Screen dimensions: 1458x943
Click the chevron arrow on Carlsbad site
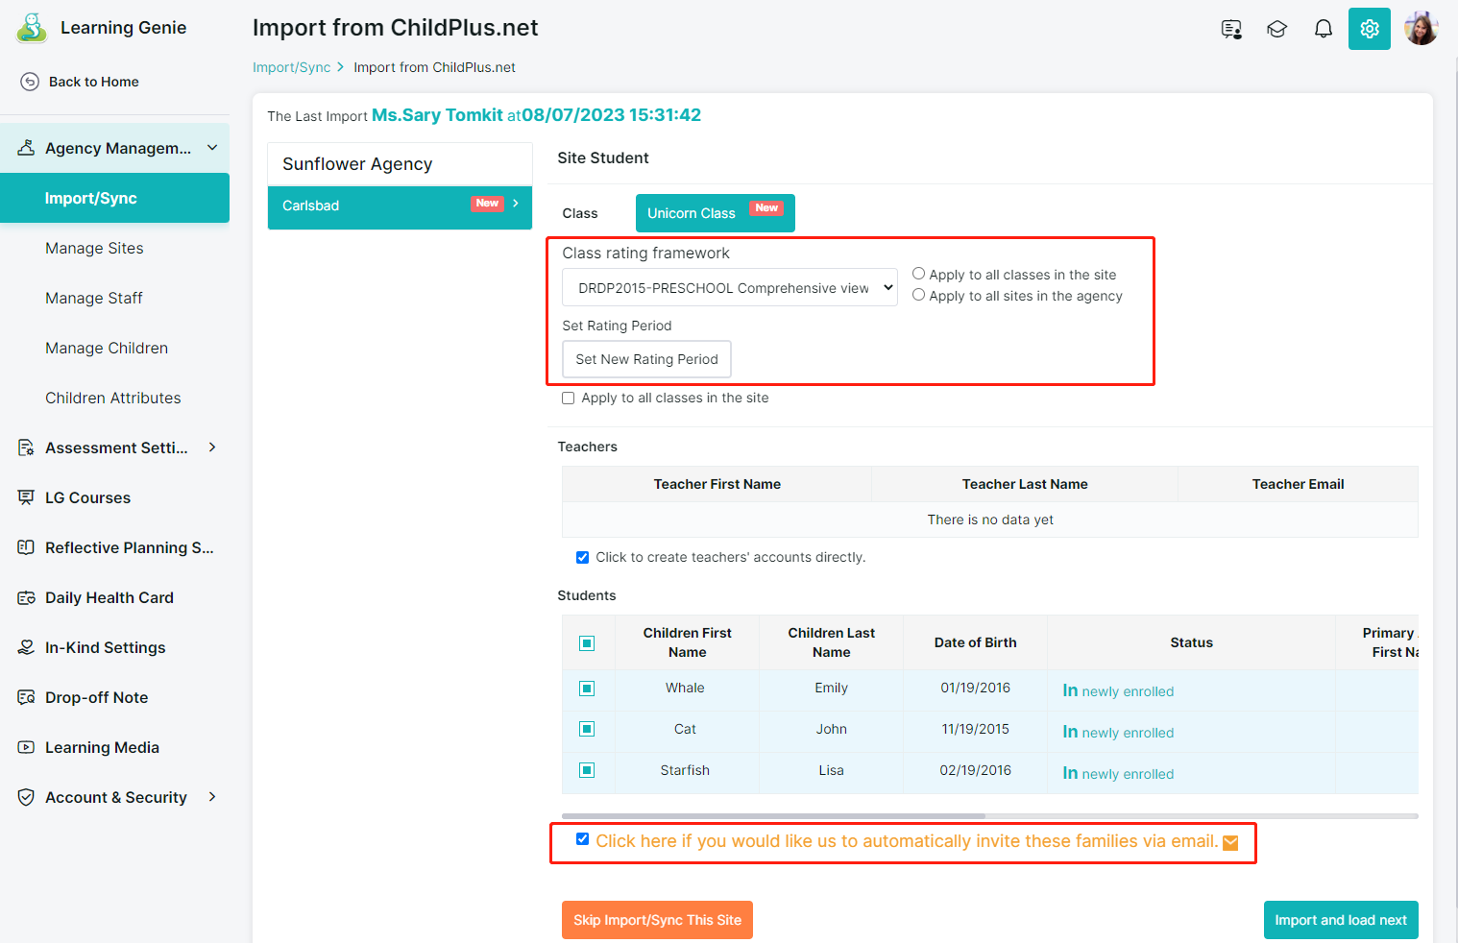click(516, 204)
